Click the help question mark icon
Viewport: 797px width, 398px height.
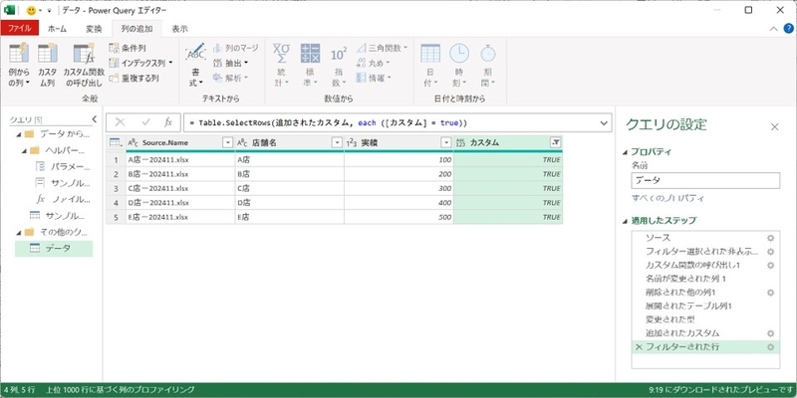788,29
